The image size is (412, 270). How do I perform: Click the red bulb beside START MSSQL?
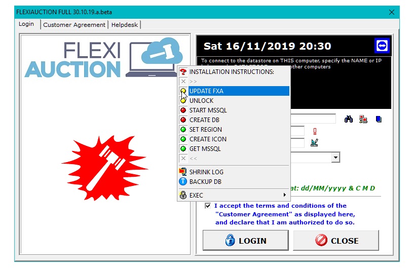point(183,110)
